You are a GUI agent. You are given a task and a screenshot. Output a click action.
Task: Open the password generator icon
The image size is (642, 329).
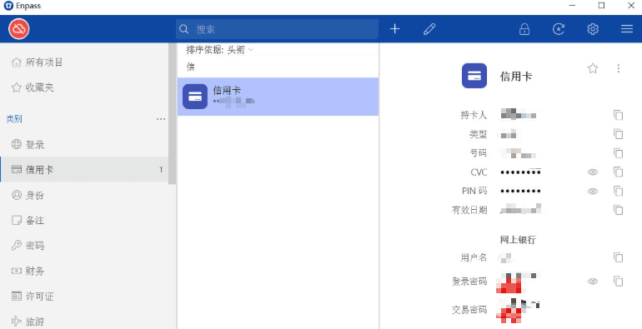point(559,29)
